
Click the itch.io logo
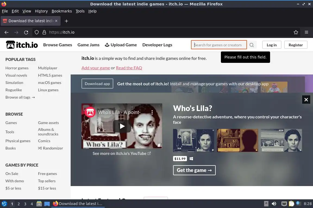22,45
